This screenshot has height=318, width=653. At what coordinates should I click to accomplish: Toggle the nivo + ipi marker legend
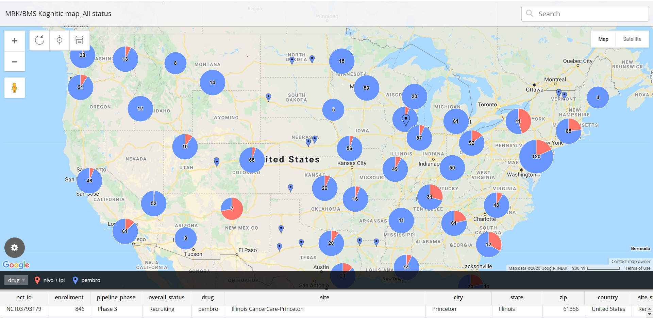pyautogui.click(x=49, y=280)
